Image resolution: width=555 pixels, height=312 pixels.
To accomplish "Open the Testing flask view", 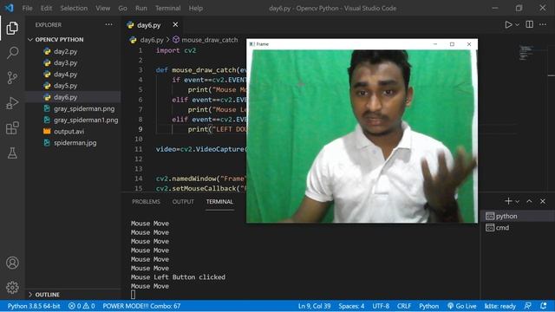I will click(12, 153).
